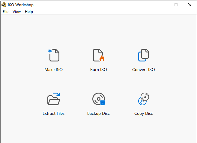Click the "Copy Disc" text label

pos(144,113)
